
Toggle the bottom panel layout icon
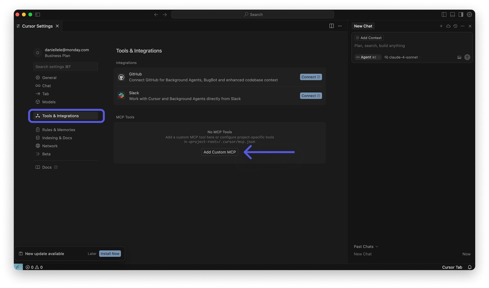click(452, 14)
